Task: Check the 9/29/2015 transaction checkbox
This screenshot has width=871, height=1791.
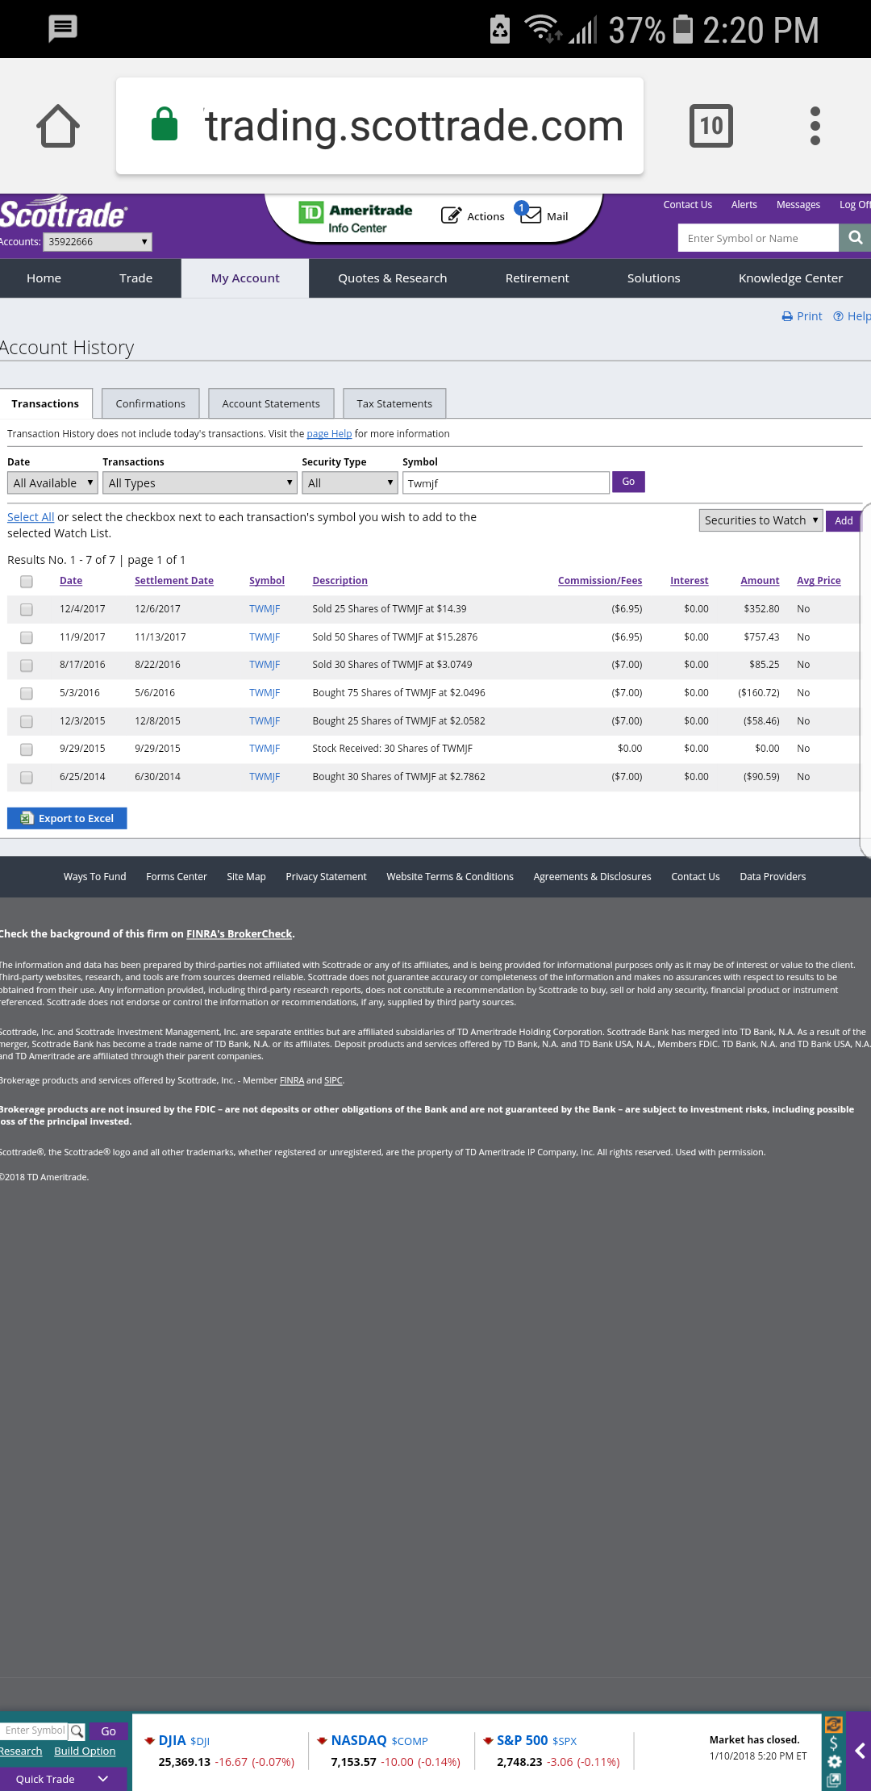Action: tap(27, 749)
